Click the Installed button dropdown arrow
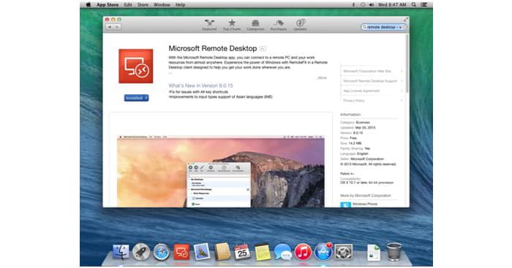 [146, 98]
